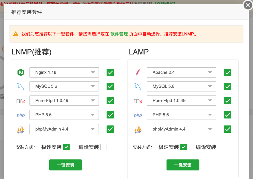The height and width of the screenshot is (179, 253).
Task: Open the Nginx 1.18 version dropdown
Action: click(64, 72)
